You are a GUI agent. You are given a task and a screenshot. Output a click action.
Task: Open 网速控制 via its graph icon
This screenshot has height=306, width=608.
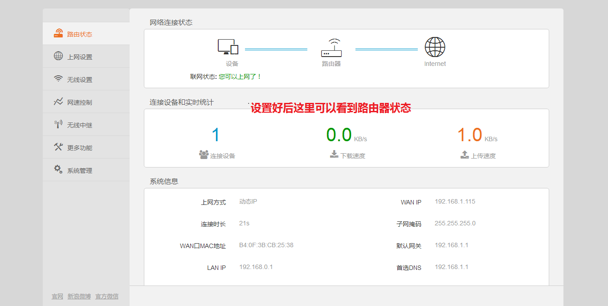[x=58, y=101]
